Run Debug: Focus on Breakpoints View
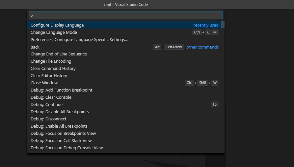This screenshot has height=167, width=294. [63, 134]
